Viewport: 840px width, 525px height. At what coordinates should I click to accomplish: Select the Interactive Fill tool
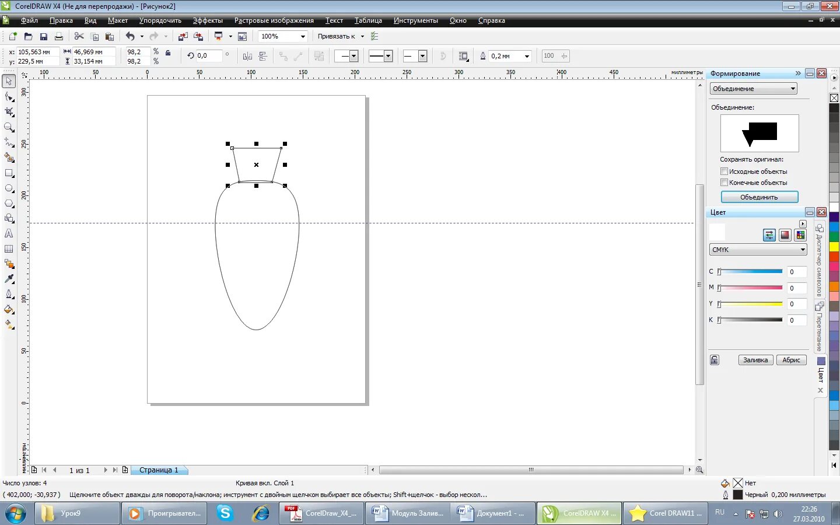pyautogui.click(x=9, y=324)
